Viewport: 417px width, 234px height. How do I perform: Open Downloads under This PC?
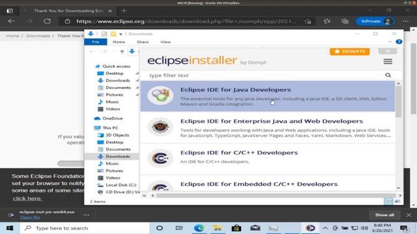point(117,157)
